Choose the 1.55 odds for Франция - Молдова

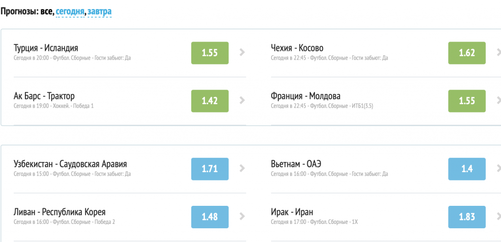coord(467,101)
